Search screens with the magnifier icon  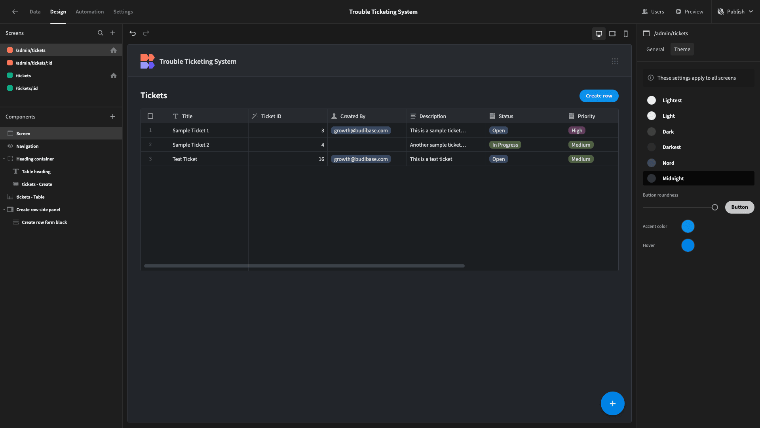pos(101,33)
